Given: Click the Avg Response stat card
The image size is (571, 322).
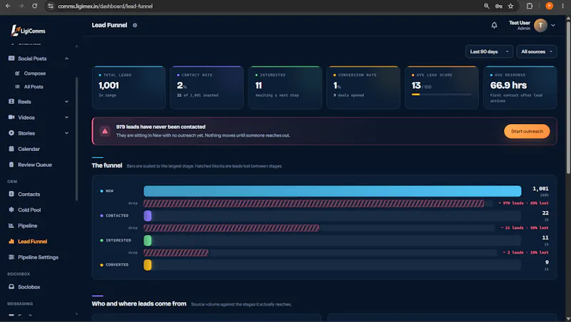Looking at the screenshot, I should tap(520, 88).
